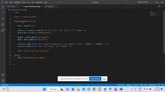Click line number 9 in the gutter
This screenshot has width=165, height=92.
point(10,30)
